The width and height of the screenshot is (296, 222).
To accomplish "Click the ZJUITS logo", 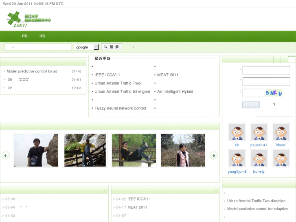I will pyautogui.click(x=29, y=19).
